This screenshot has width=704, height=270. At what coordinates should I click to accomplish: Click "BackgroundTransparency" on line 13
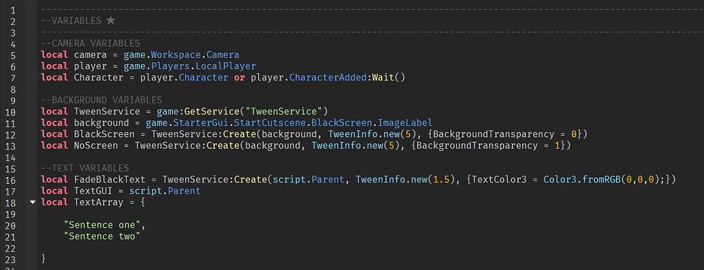click(477, 145)
